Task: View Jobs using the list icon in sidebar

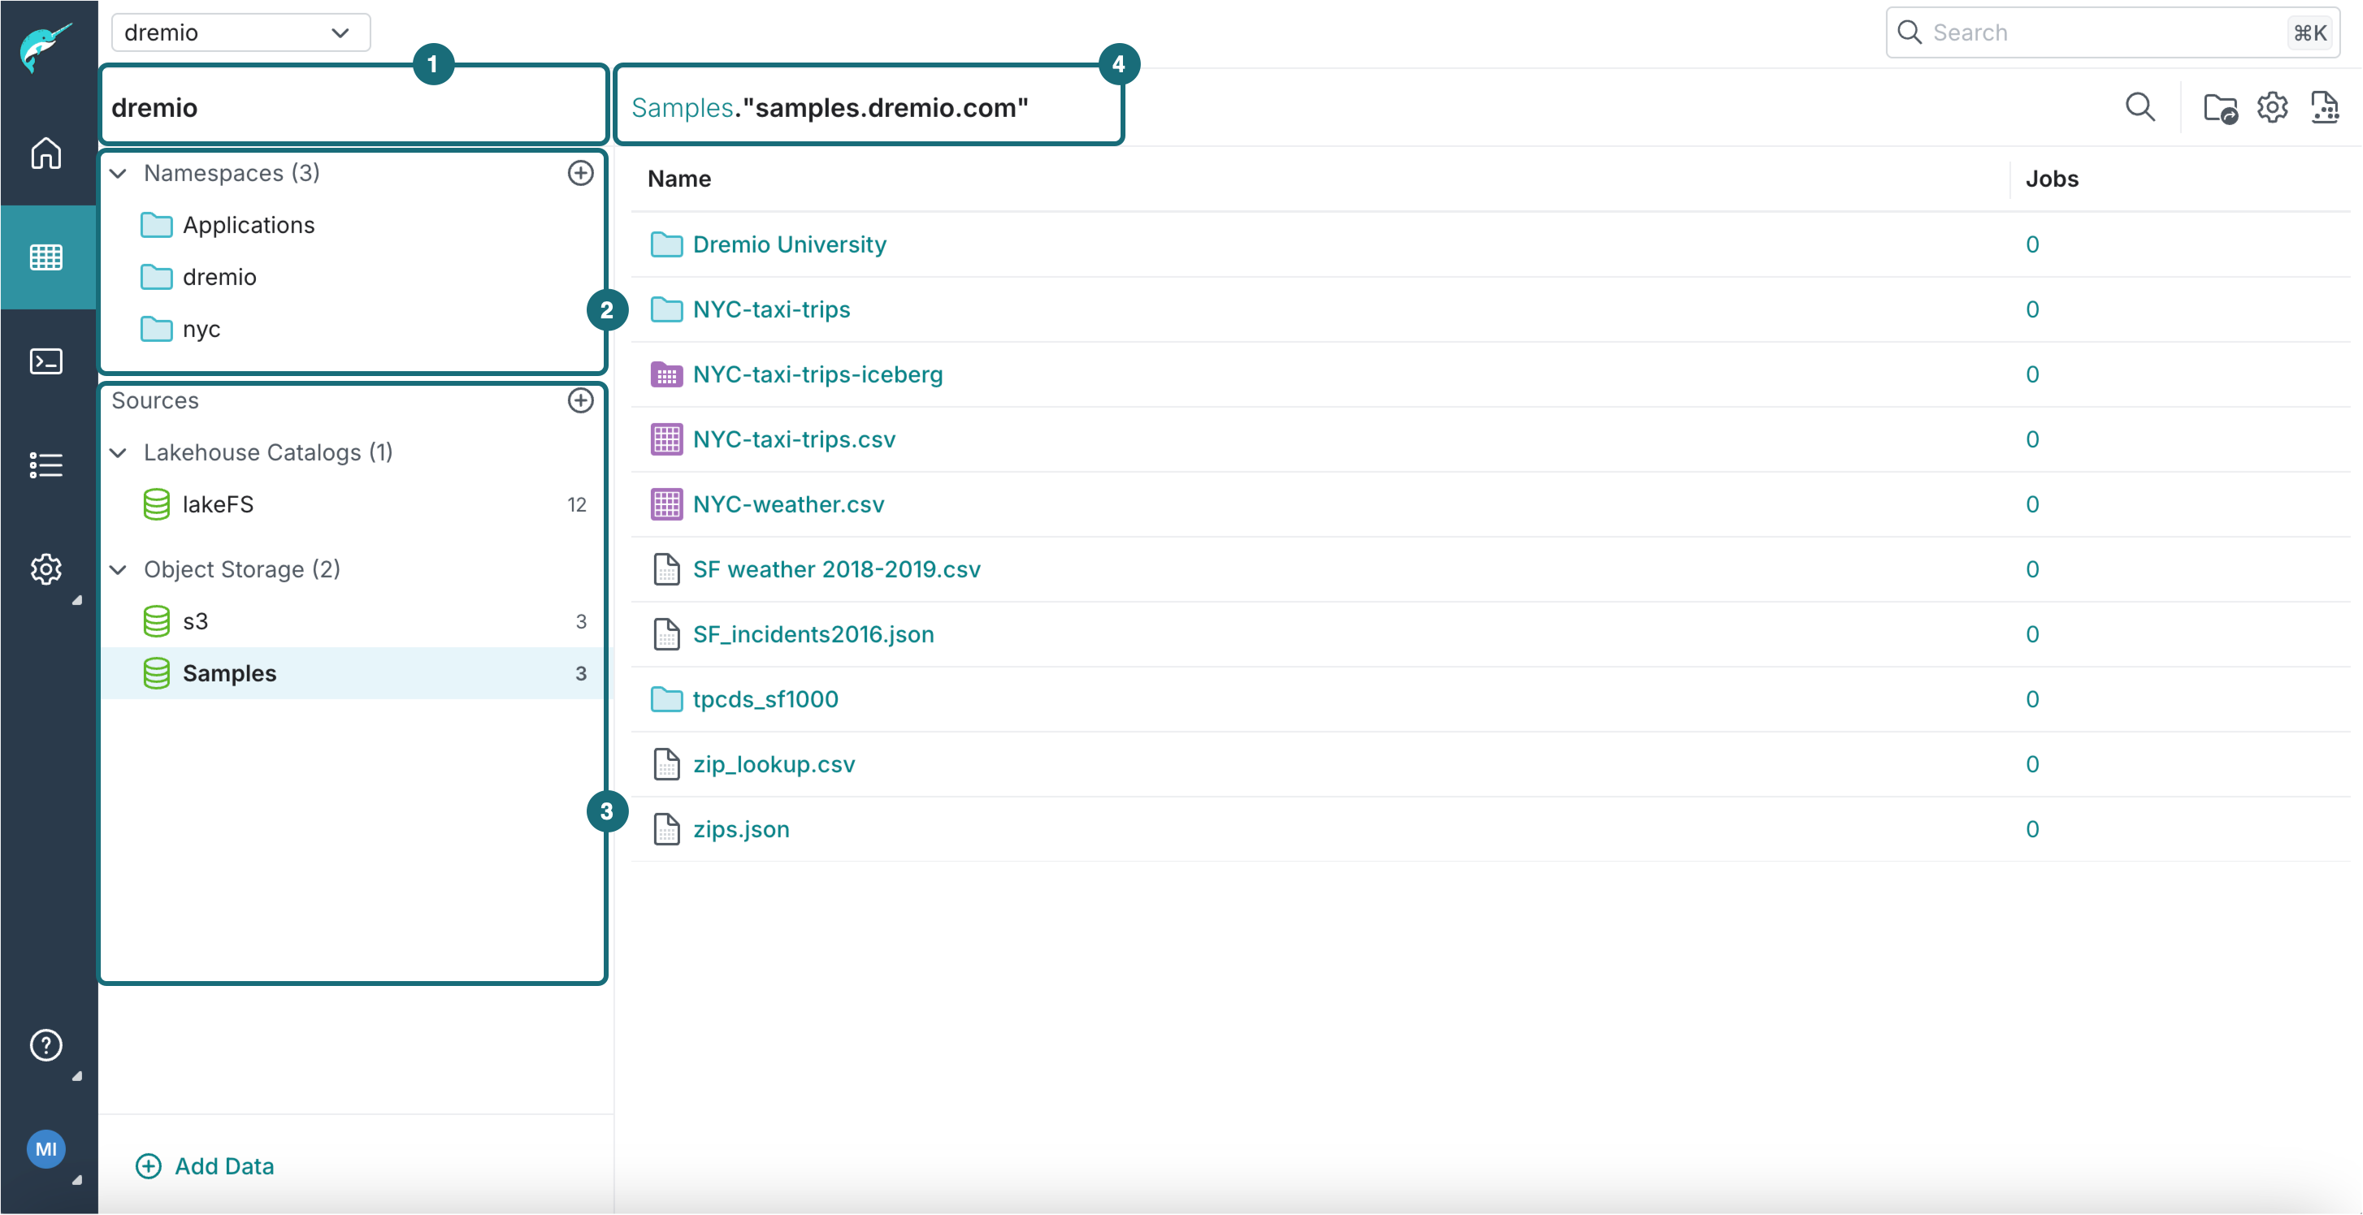Action: click(x=46, y=465)
